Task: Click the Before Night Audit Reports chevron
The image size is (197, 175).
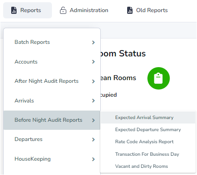Action: coord(94,120)
